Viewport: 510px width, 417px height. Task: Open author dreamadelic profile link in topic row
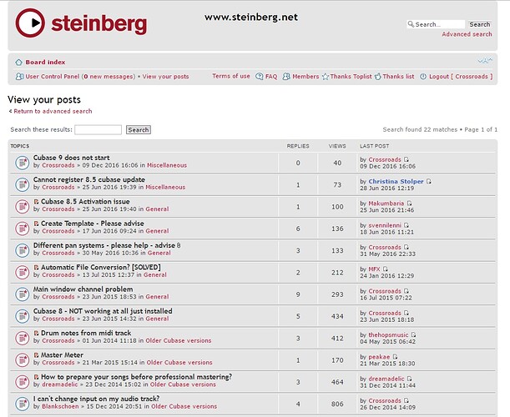click(60, 384)
